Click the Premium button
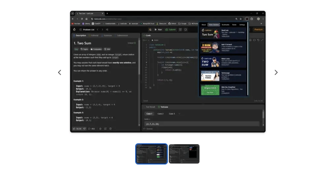335x176 pixels. tap(259, 30)
